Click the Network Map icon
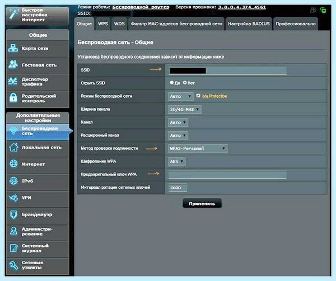The height and width of the screenshot is (281, 336). coord(13,48)
